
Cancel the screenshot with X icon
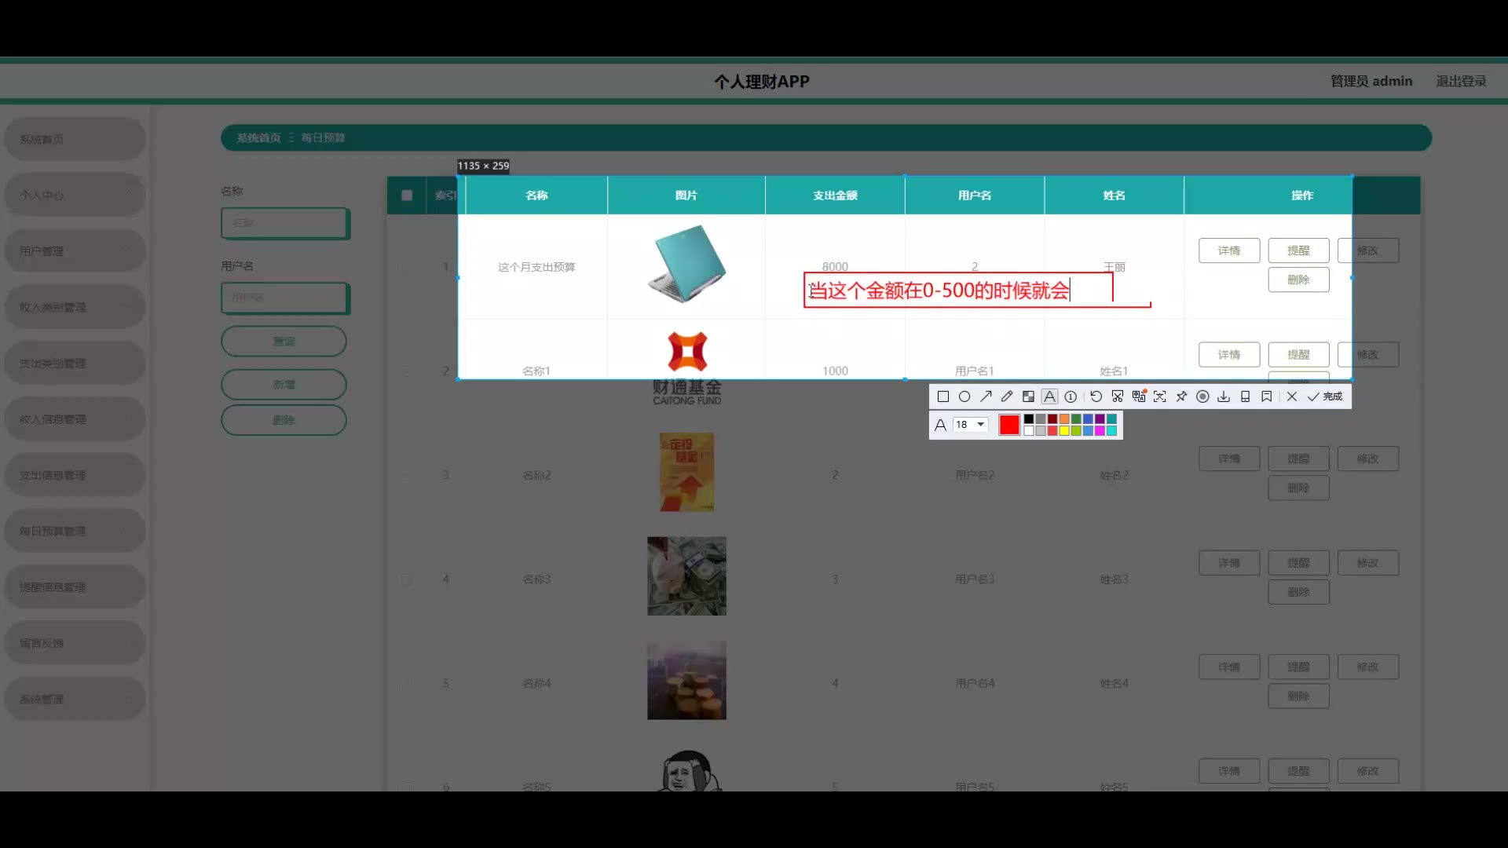click(1292, 397)
